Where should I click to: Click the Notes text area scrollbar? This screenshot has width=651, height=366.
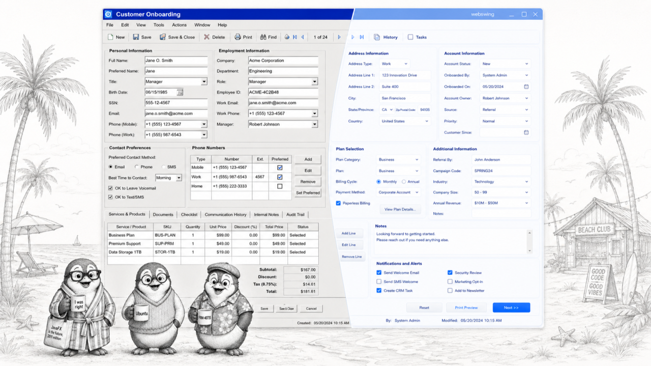(x=530, y=242)
